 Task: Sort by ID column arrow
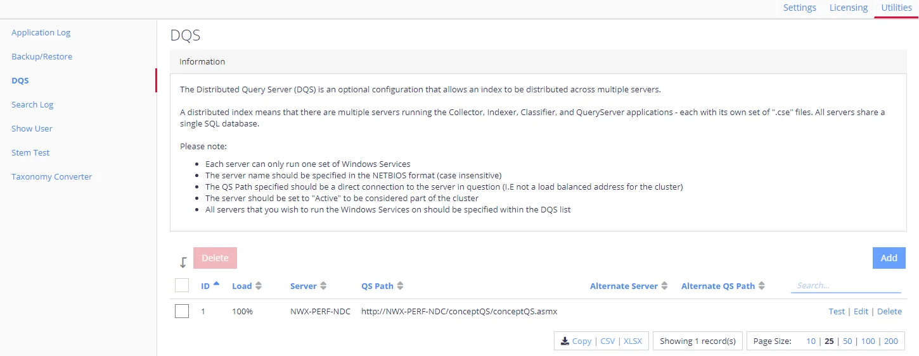tap(216, 283)
